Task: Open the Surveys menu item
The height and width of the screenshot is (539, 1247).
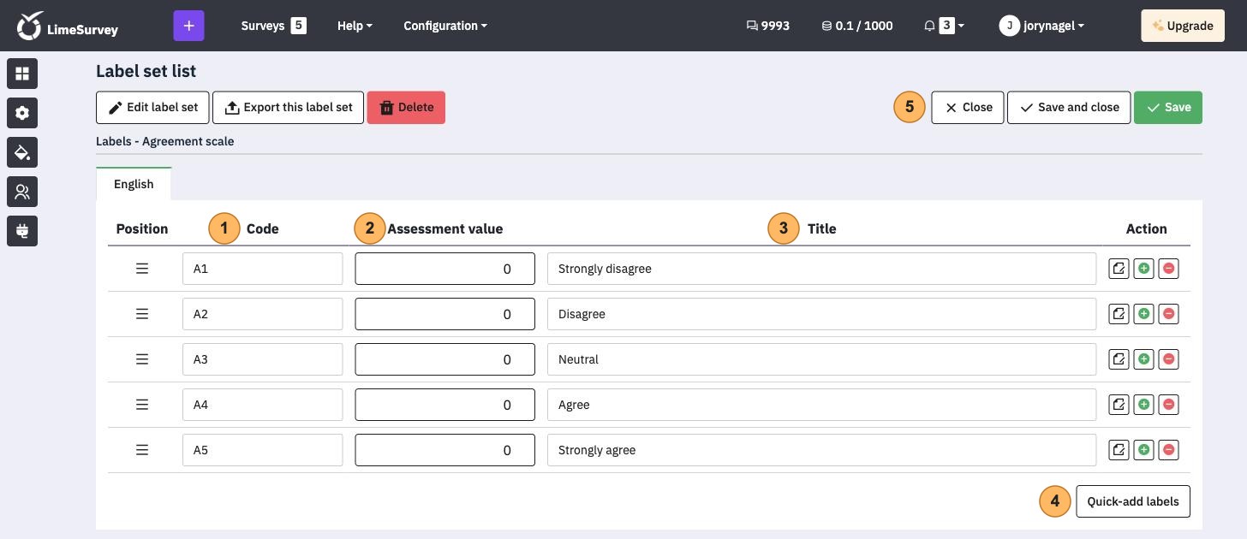Action: [x=273, y=26]
